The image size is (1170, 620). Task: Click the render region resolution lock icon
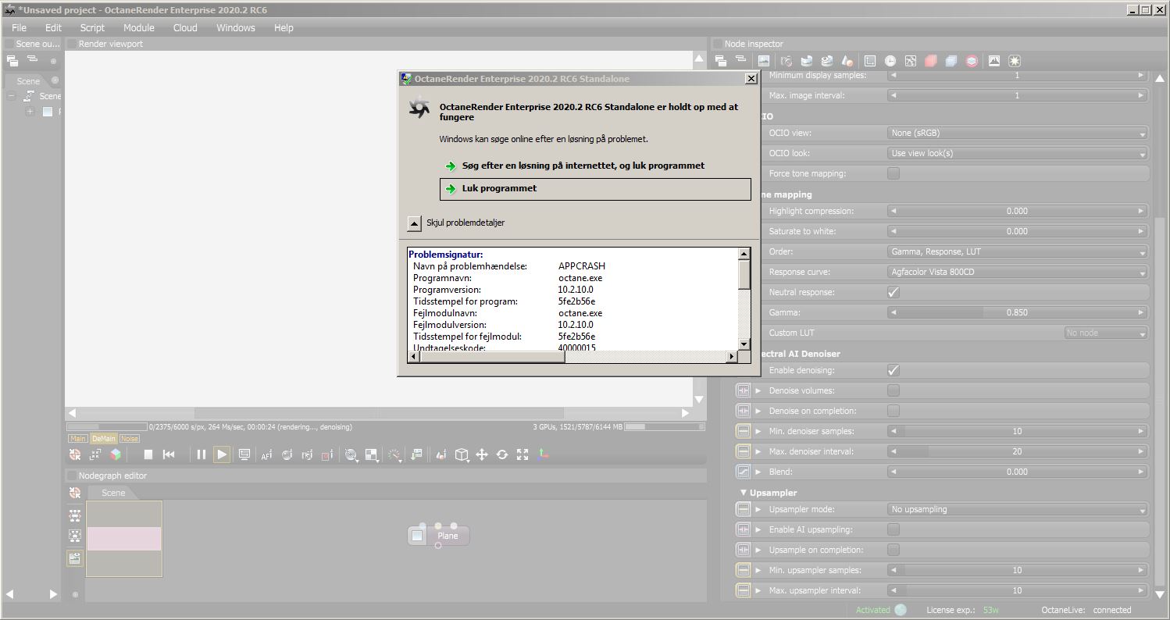pyautogui.click(x=95, y=454)
